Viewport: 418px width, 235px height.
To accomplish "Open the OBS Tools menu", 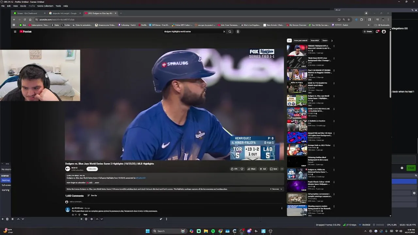I will click(58, 6).
